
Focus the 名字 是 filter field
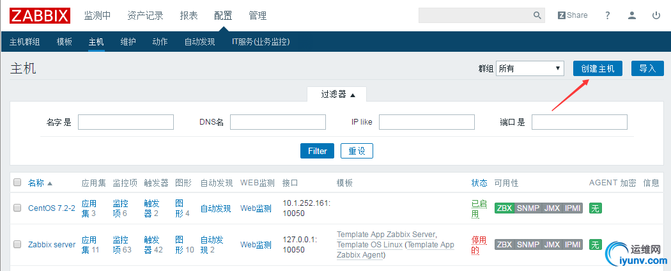(x=126, y=122)
